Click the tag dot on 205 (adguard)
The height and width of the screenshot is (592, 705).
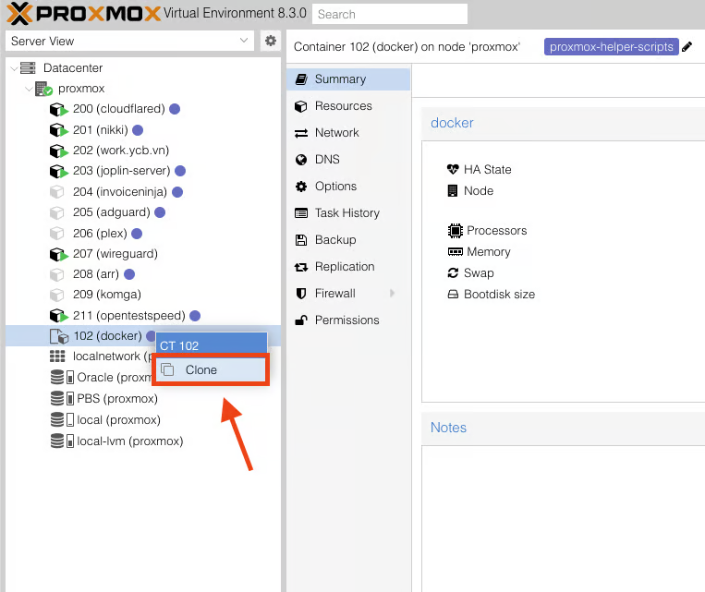160,212
